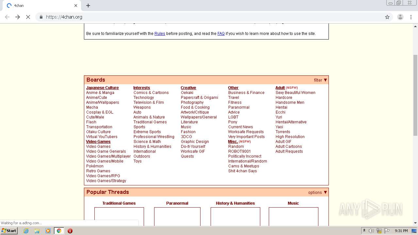Open the Literature board
418x235 pixels.
point(189,122)
